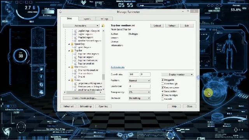Screen dimensions: 249x140
Task: Select Dna no info small.ini in the tree
Action: point(88,70)
